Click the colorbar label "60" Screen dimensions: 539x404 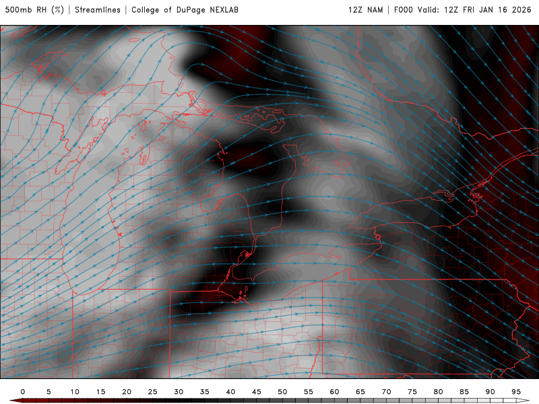click(x=334, y=392)
